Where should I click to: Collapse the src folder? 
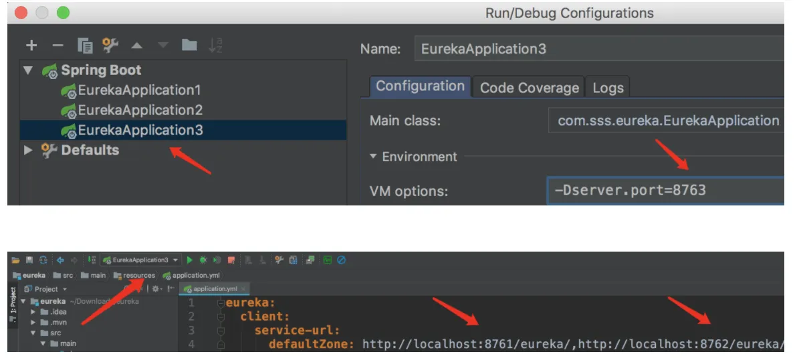[33, 333]
